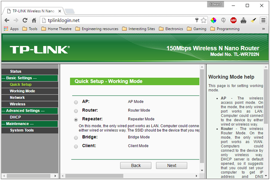Select the TP-LINK Wireless N Nano tab

pos(33,11)
